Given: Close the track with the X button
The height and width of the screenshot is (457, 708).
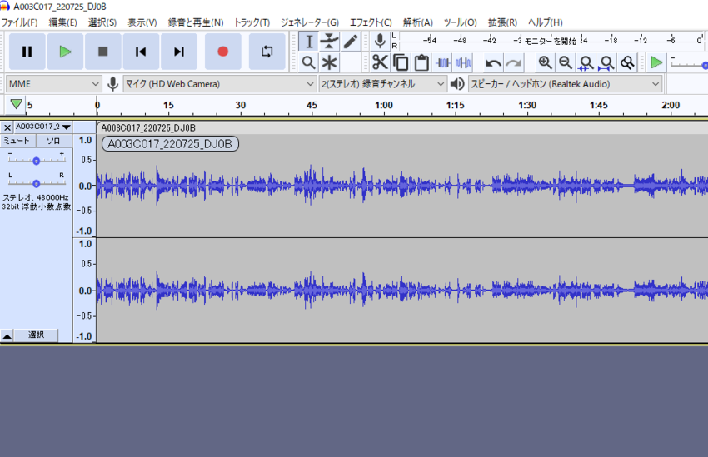Looking at the screenshot, I should point(7,127).
